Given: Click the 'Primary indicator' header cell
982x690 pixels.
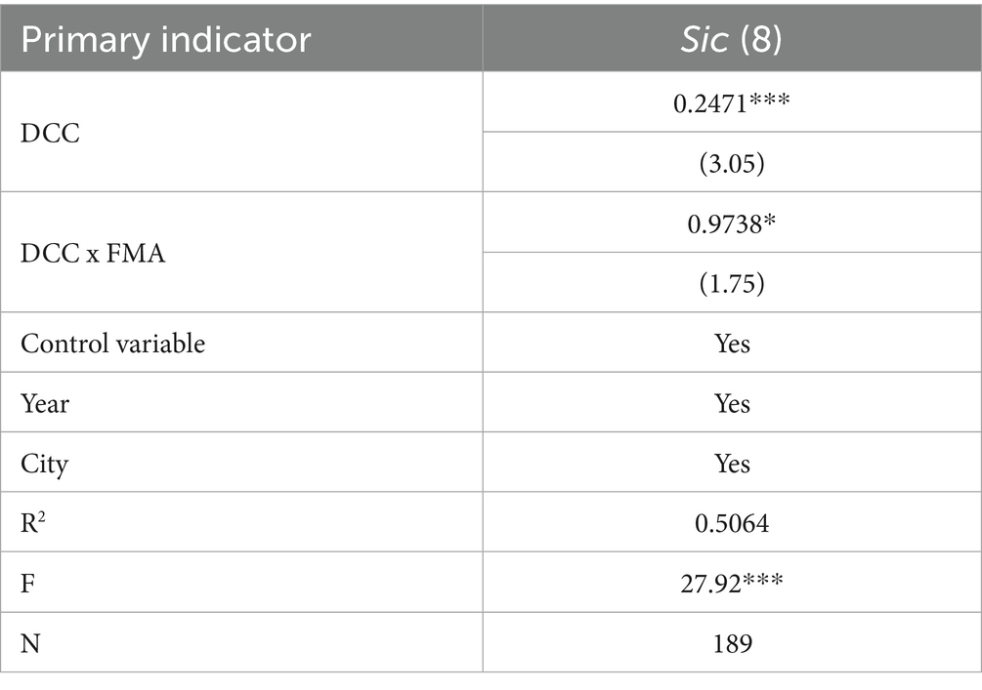Looking at the screenshot, I should point(166,39).
